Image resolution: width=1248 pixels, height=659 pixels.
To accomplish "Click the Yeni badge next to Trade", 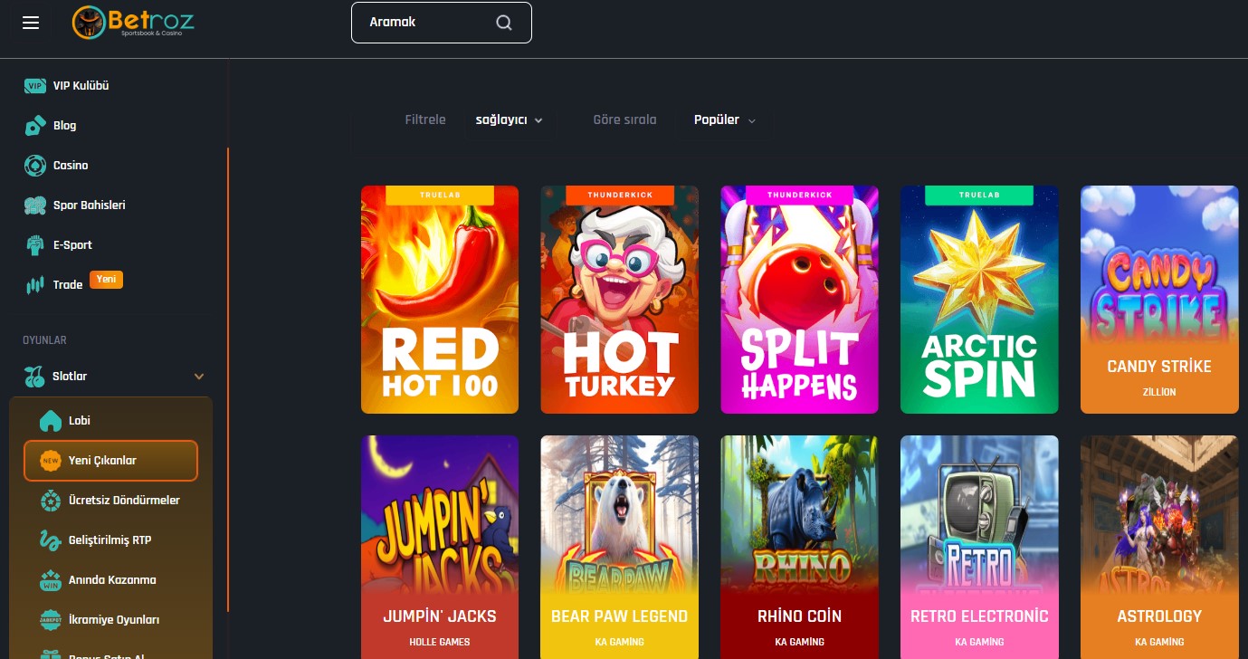I will coord(106,280).
